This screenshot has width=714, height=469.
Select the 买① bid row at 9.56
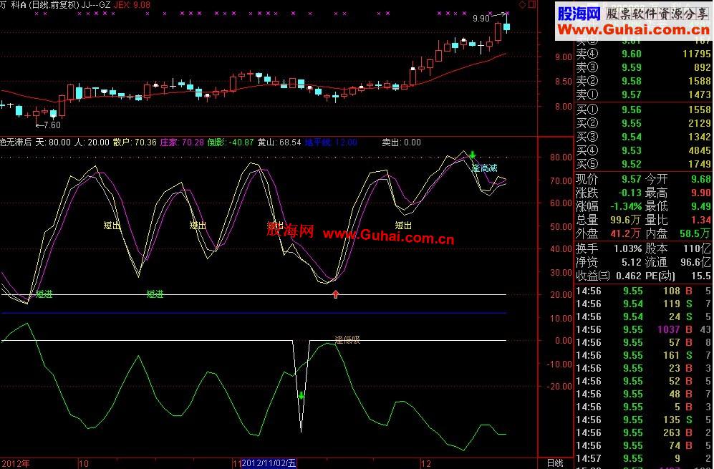click(x=643, y=110)
